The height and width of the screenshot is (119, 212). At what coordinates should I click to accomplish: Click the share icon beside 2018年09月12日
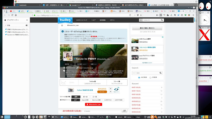pos(125,111)
